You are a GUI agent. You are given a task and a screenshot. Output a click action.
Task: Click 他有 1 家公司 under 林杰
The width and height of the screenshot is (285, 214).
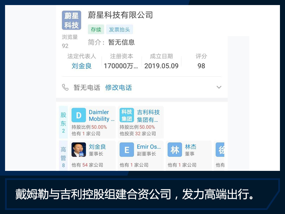pos(182,165)
